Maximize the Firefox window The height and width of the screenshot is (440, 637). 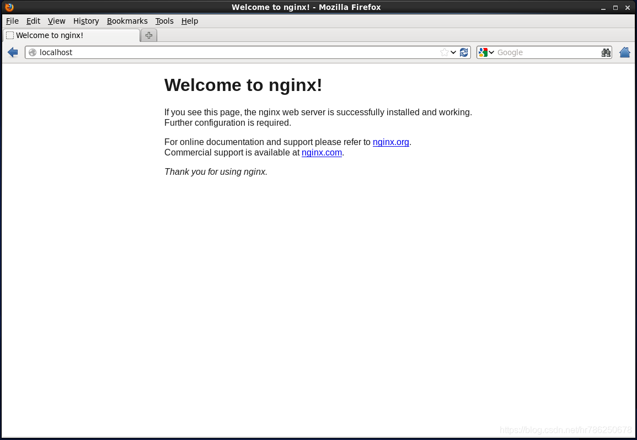(x=615, y=7)
